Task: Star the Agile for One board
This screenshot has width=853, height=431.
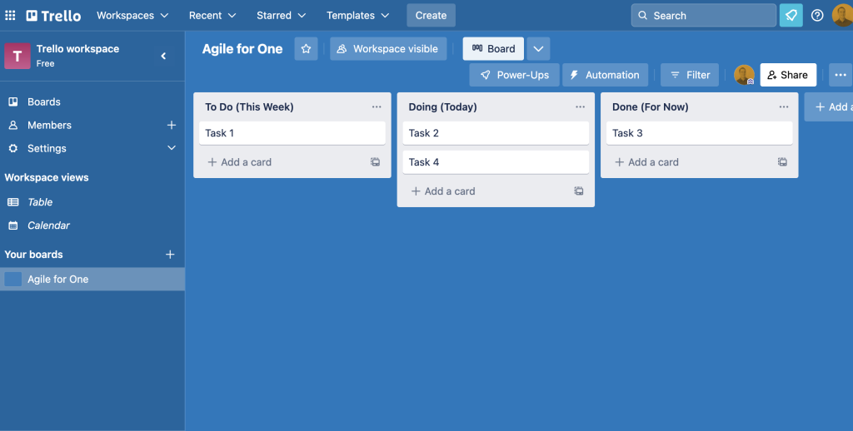Action: point(306,49)
